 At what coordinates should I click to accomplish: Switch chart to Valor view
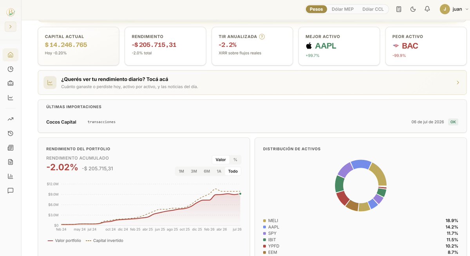point(221,160)
